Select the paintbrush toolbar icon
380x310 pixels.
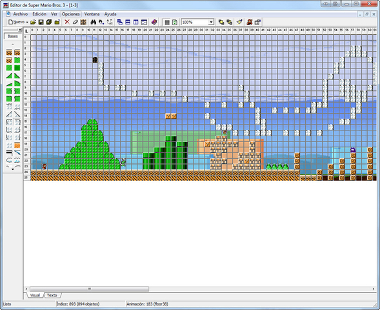pyautogui.click(x=239, y=22)
